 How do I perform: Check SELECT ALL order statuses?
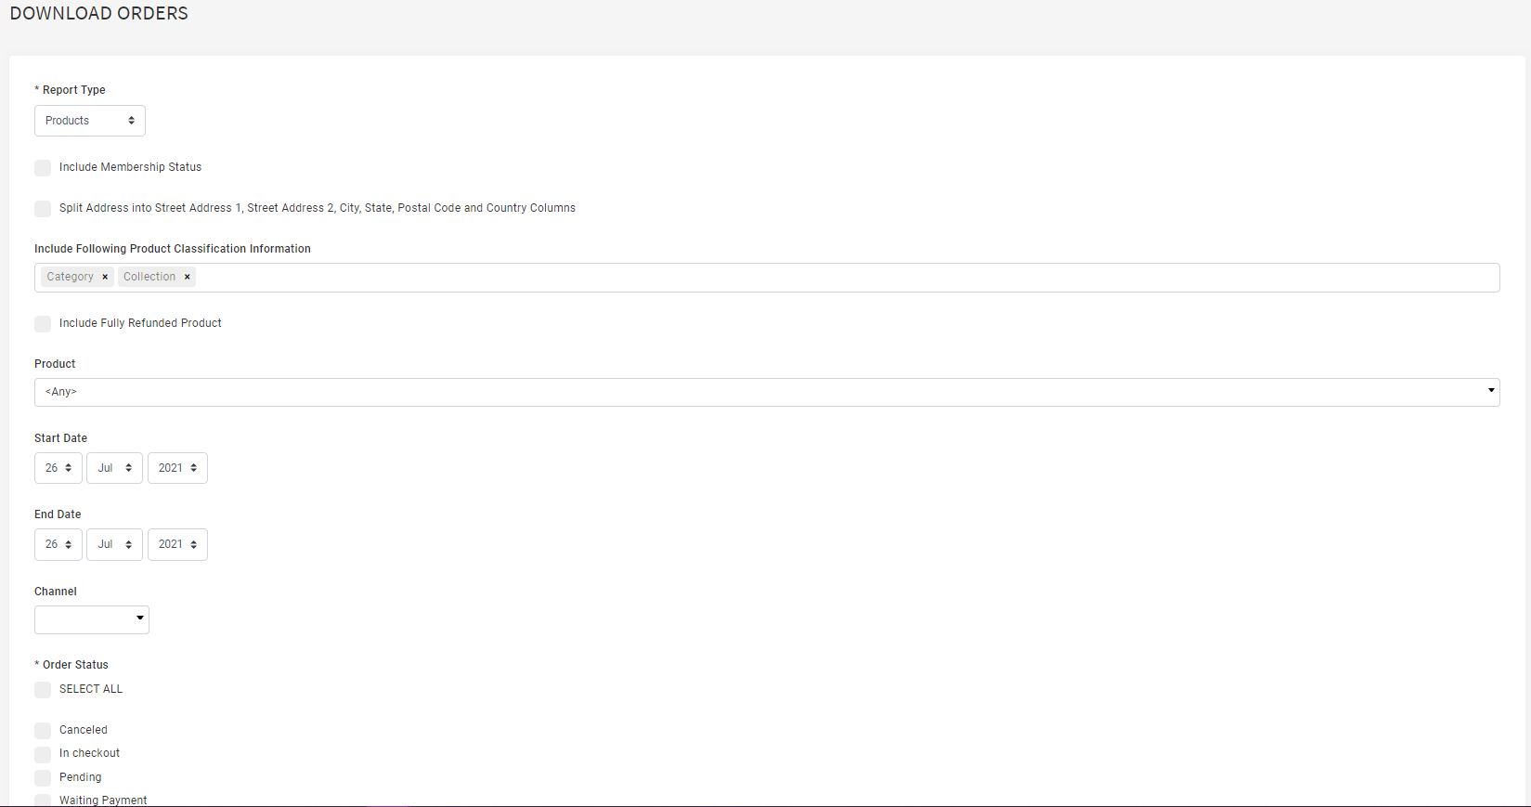[43, 690]
